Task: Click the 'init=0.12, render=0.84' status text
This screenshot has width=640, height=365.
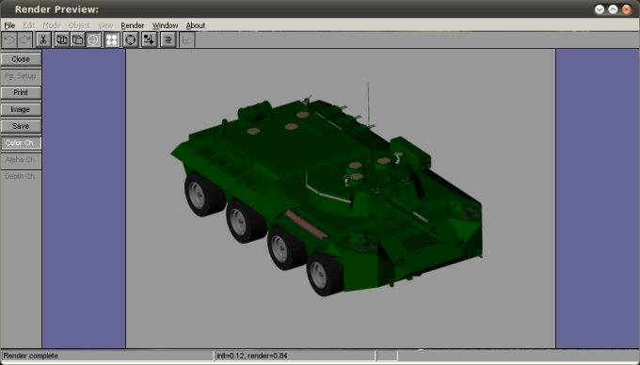Action: [x=252, y=356]
